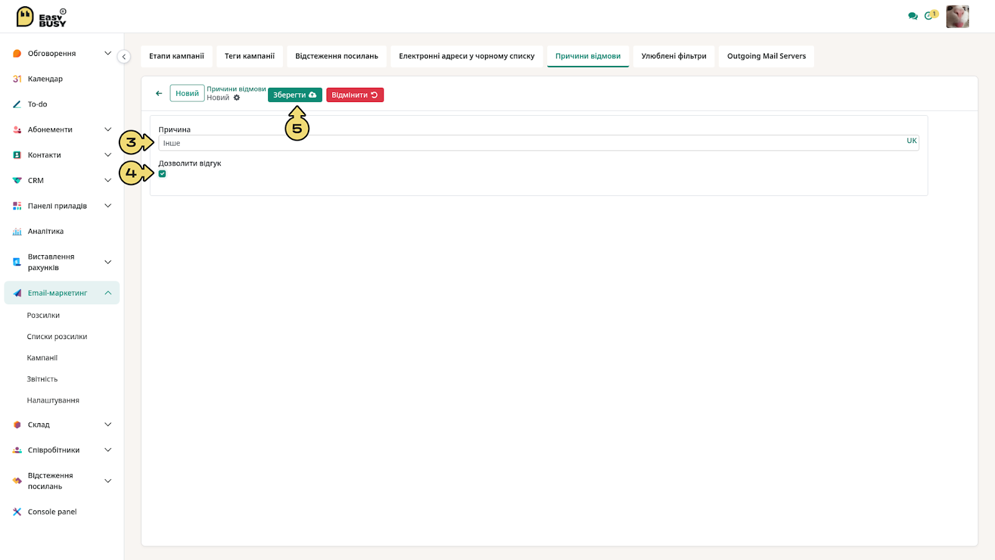The height and width of the screenshot is (560, 995).
Task: Click the Відстеження посилань sidebar icon
Action: [x=17, y=481]
